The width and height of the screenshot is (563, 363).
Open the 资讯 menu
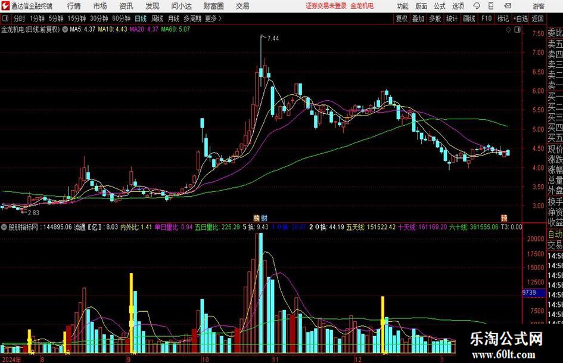pyautogui.click(x=126, y=6)
